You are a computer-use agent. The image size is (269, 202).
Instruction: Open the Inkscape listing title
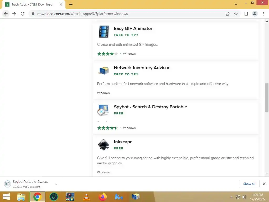pos(123,142)
